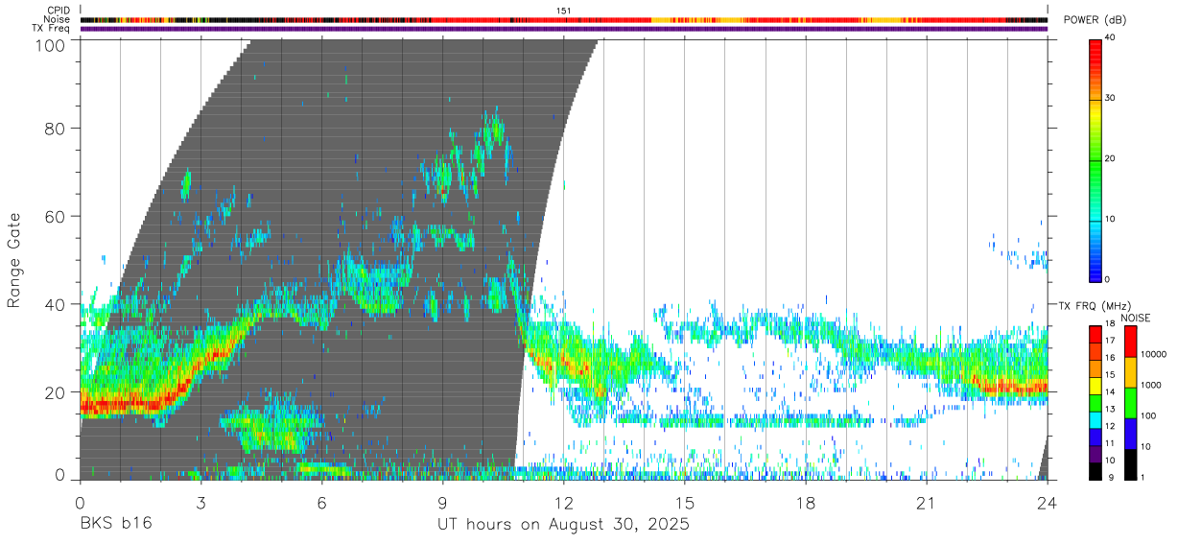This screenshot has height=544, width=1178.
Task: Select 'UT hours on August 30, 2025' title
Action: click(563, 525)
